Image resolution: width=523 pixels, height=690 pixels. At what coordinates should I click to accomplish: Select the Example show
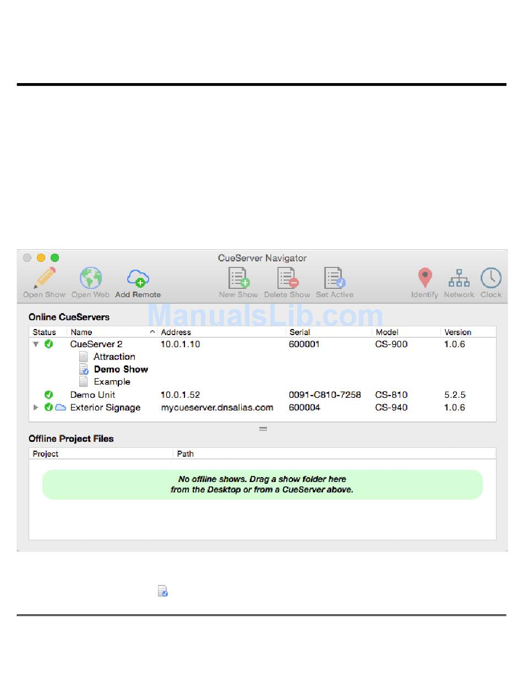click(112, 382)
